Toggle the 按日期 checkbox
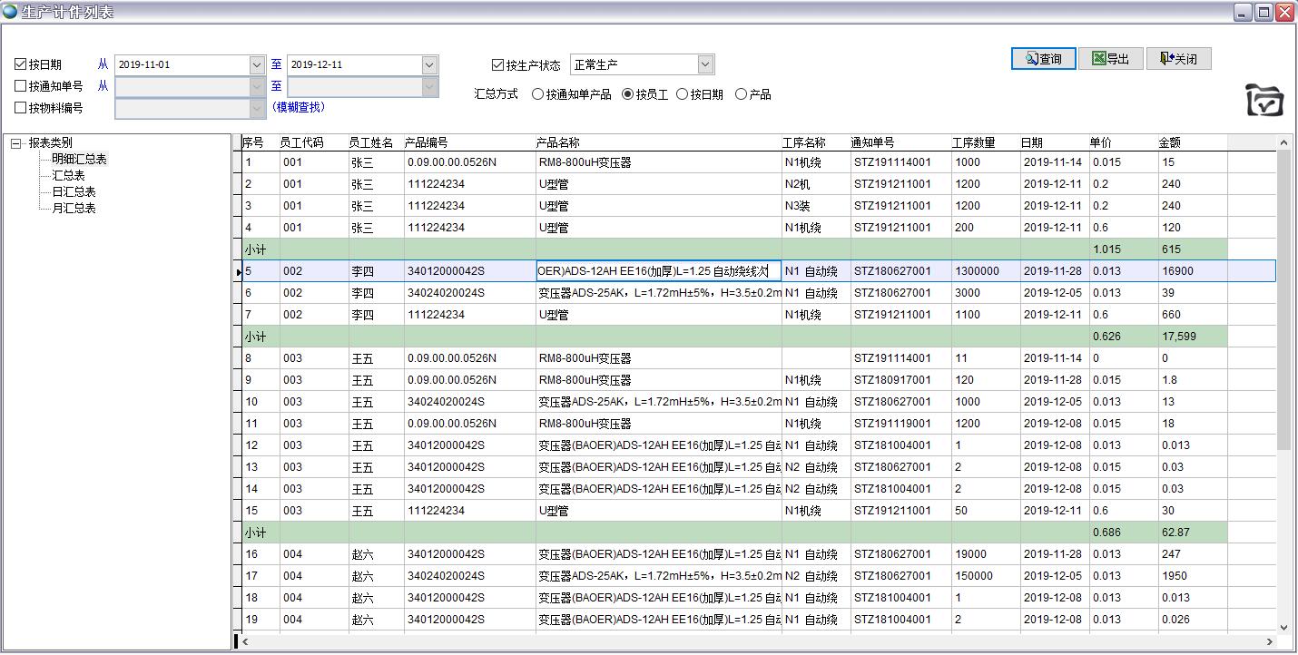Image resolution: width=1298 pixels, height=655 pixels. 21,64
